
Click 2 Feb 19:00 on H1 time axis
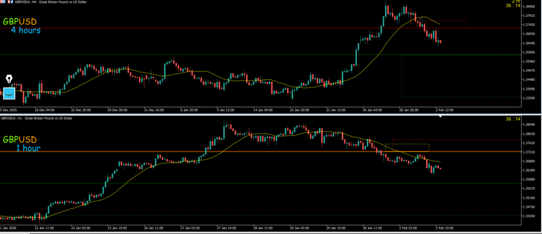445,228
